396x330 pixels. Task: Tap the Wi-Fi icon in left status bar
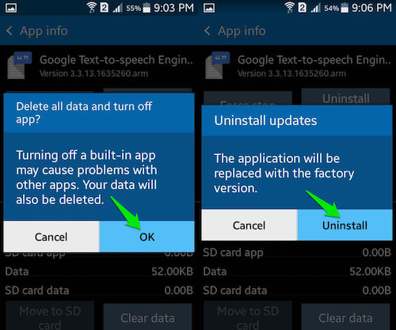coord(91,7)
